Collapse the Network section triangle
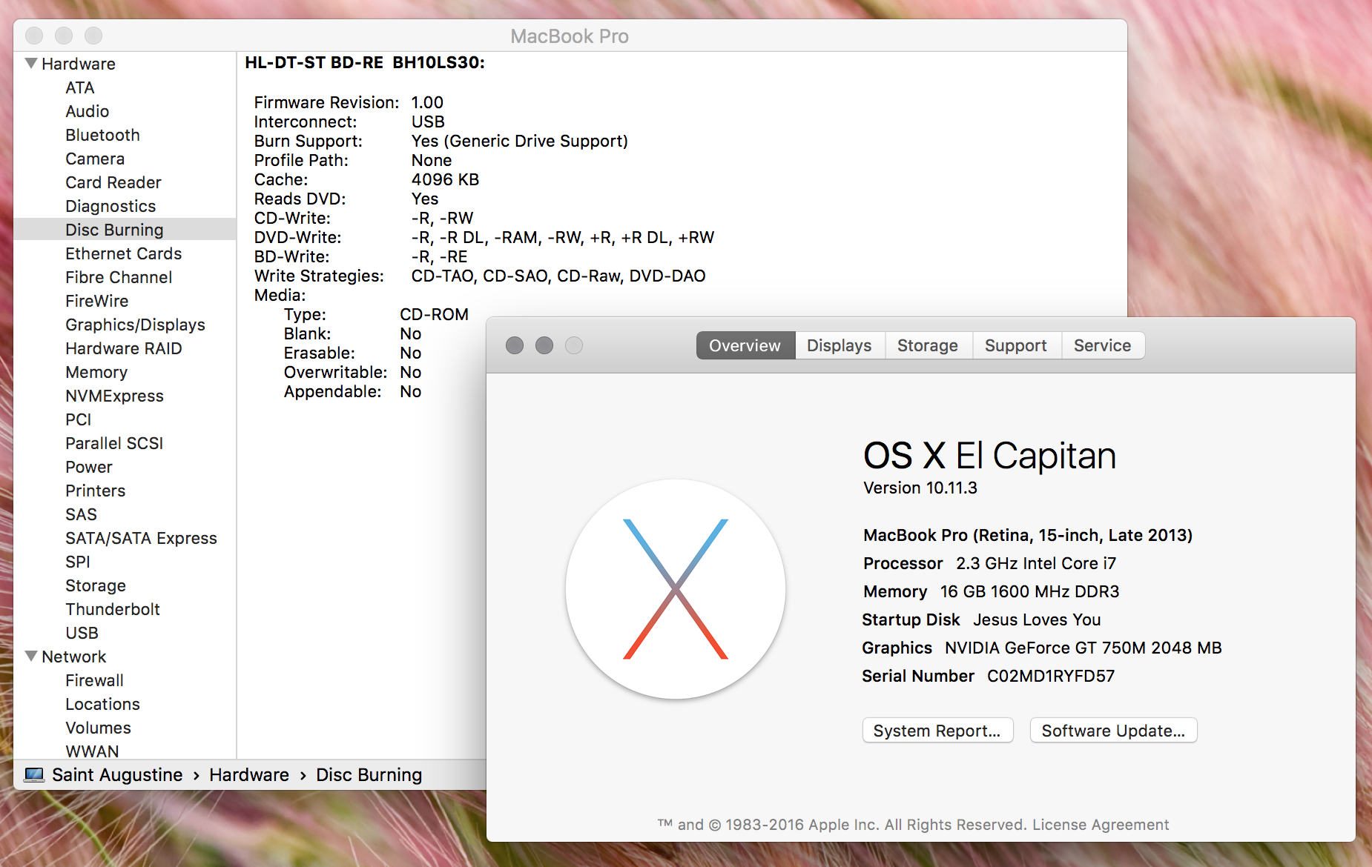This screenshot has width=1372, height=867. (x=31, y=656)
